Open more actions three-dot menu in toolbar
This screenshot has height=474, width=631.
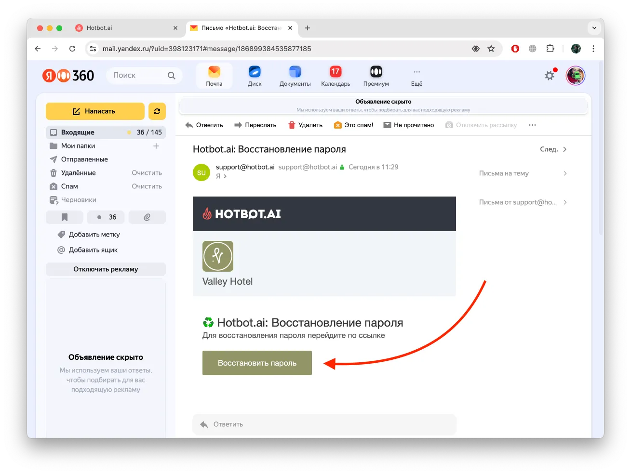532,125
